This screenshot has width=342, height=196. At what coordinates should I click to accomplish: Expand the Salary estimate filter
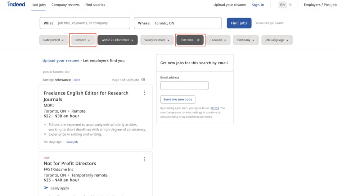pyautogui.click(x=157, y=40)
